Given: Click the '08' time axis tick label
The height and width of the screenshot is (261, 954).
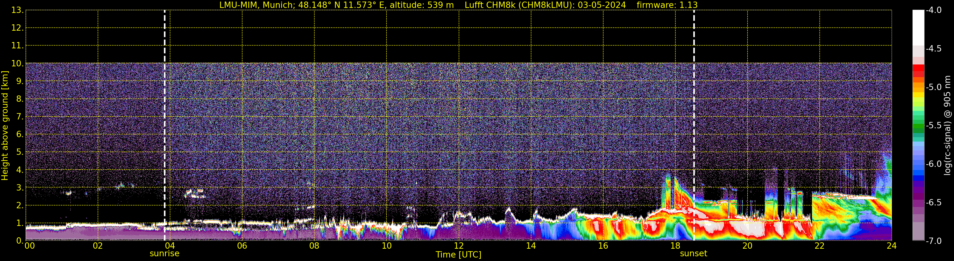Looking at the screenshot, I should click(x=314, y=246).
